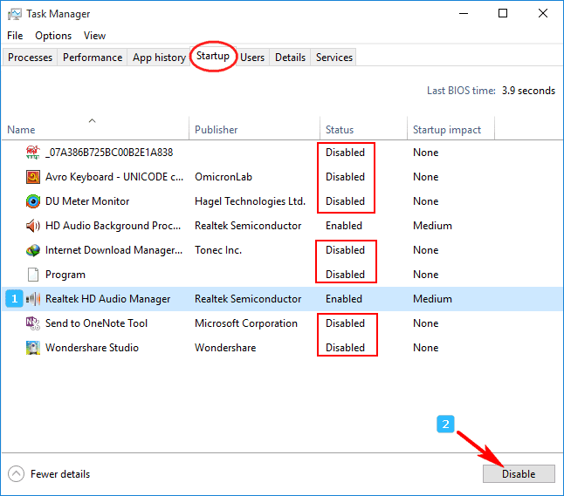
Task: Click the blank Program file icon
Action: coord(33,275)
